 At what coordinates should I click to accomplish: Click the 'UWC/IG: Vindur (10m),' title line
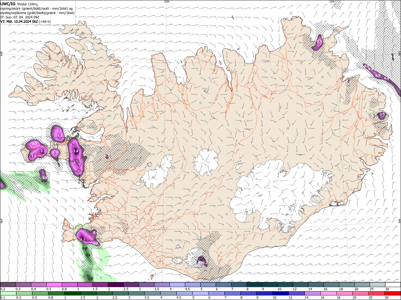click(x=19, y=4)
